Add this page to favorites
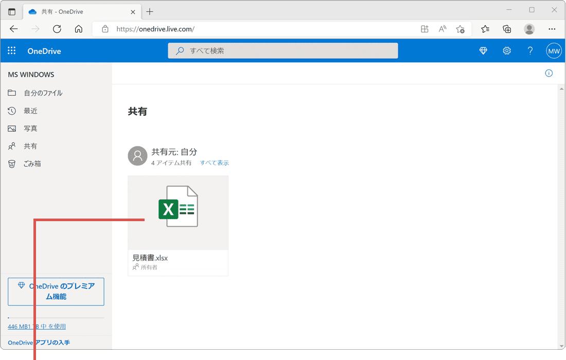Screen dimensions: 566x360 460,29
